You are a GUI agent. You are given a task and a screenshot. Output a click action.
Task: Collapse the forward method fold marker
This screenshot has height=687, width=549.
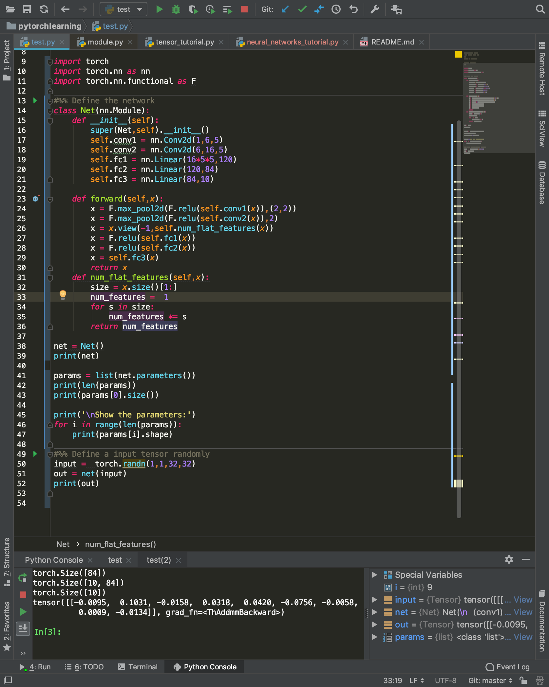click(50, 199)
